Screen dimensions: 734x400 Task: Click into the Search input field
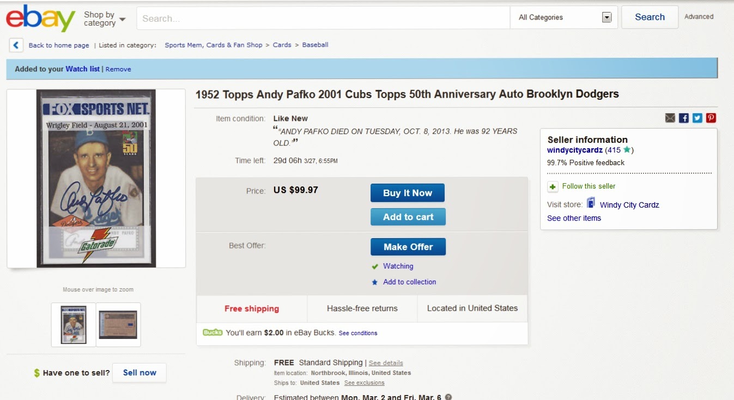[323, 18]
